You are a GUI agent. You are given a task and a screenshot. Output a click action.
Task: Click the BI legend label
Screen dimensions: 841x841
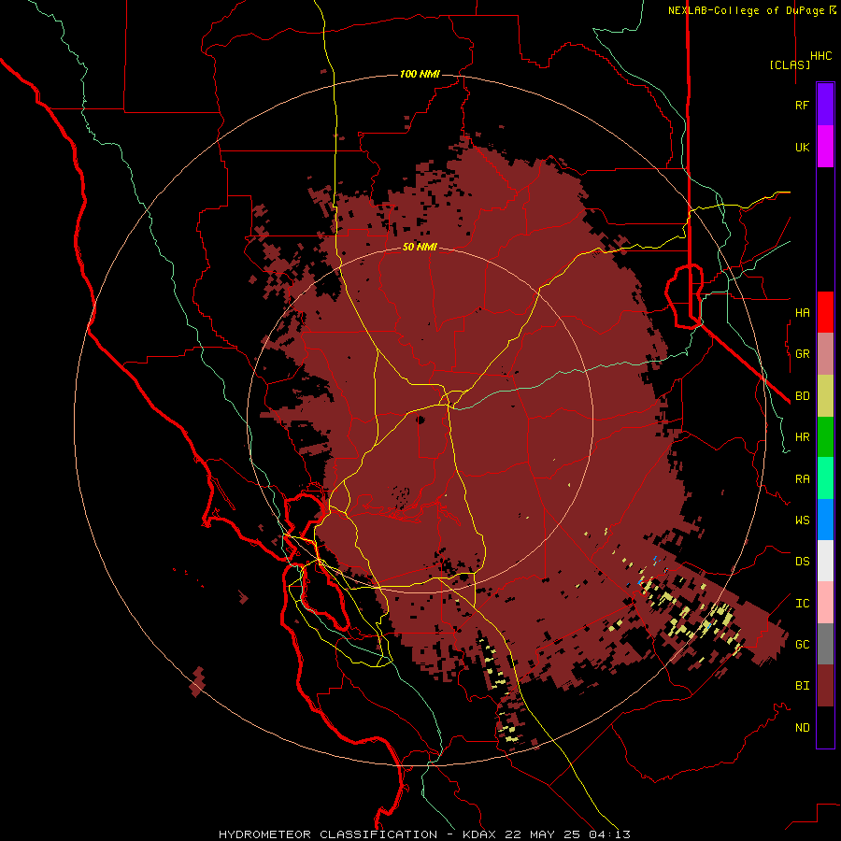(802, 686)
